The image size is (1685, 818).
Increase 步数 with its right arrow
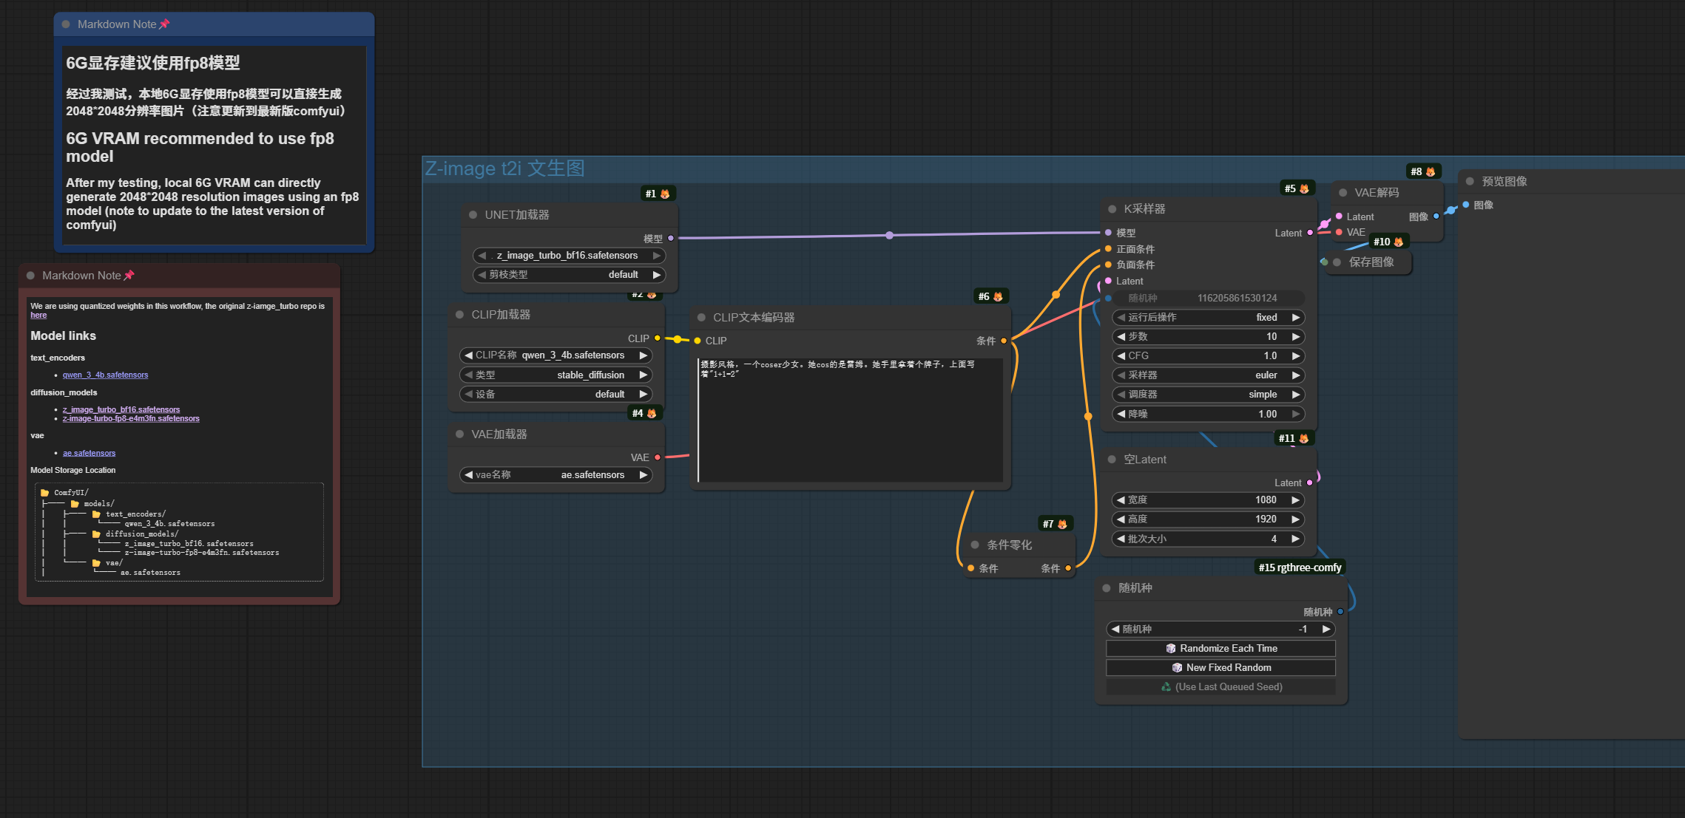(1296, 337)
